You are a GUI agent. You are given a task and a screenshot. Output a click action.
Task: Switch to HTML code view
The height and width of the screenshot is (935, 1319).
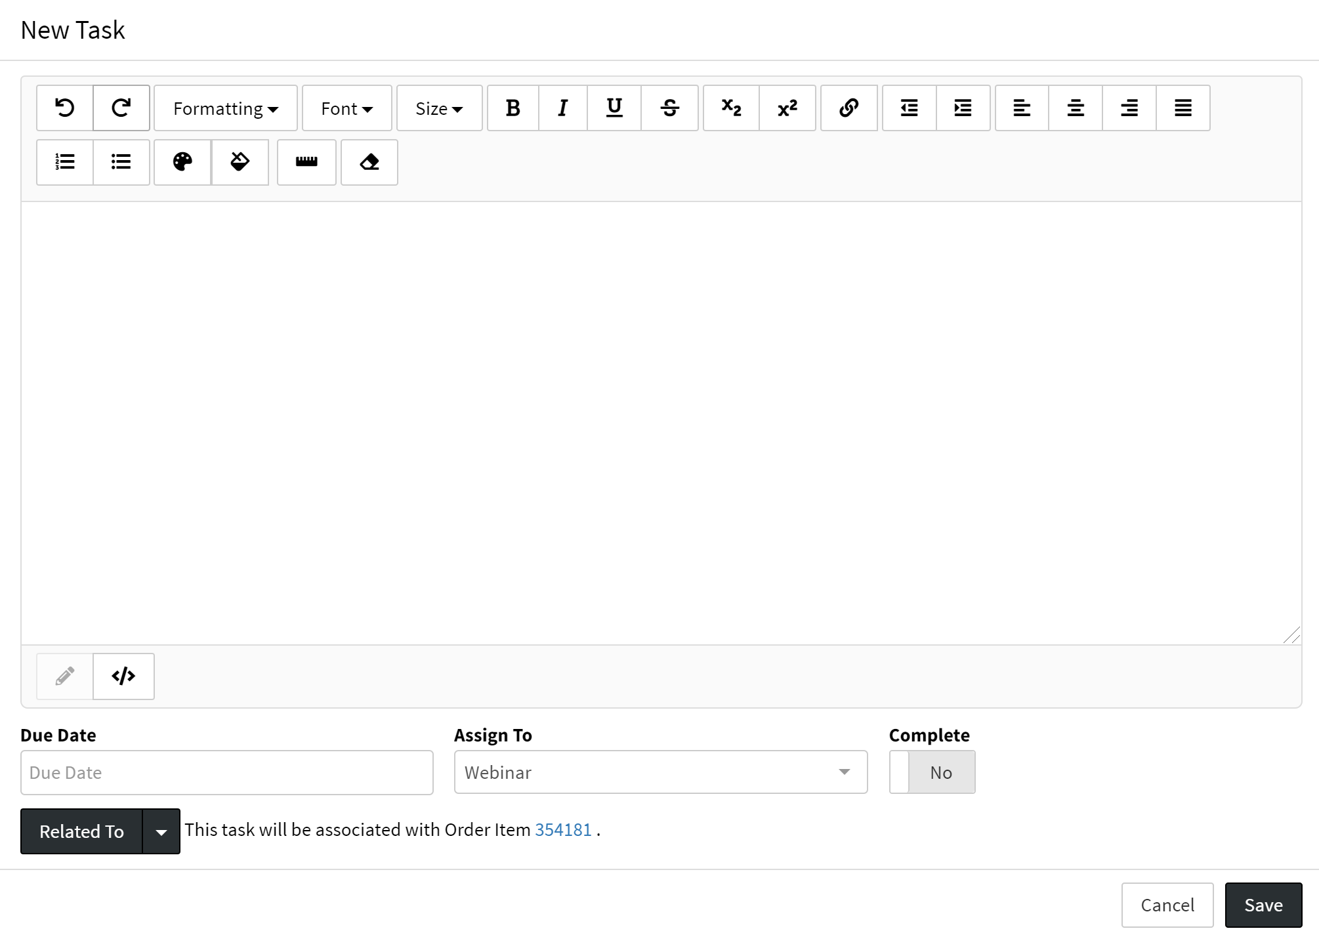pyautogui.click(x=123, y=676)
